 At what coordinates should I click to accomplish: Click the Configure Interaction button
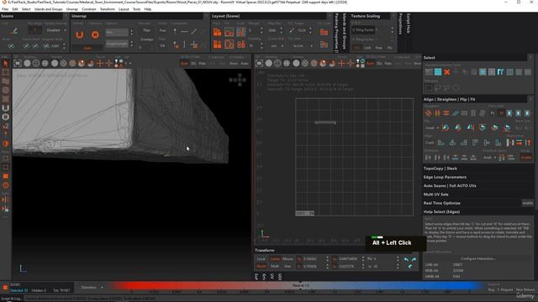click(x=478, y=258)
